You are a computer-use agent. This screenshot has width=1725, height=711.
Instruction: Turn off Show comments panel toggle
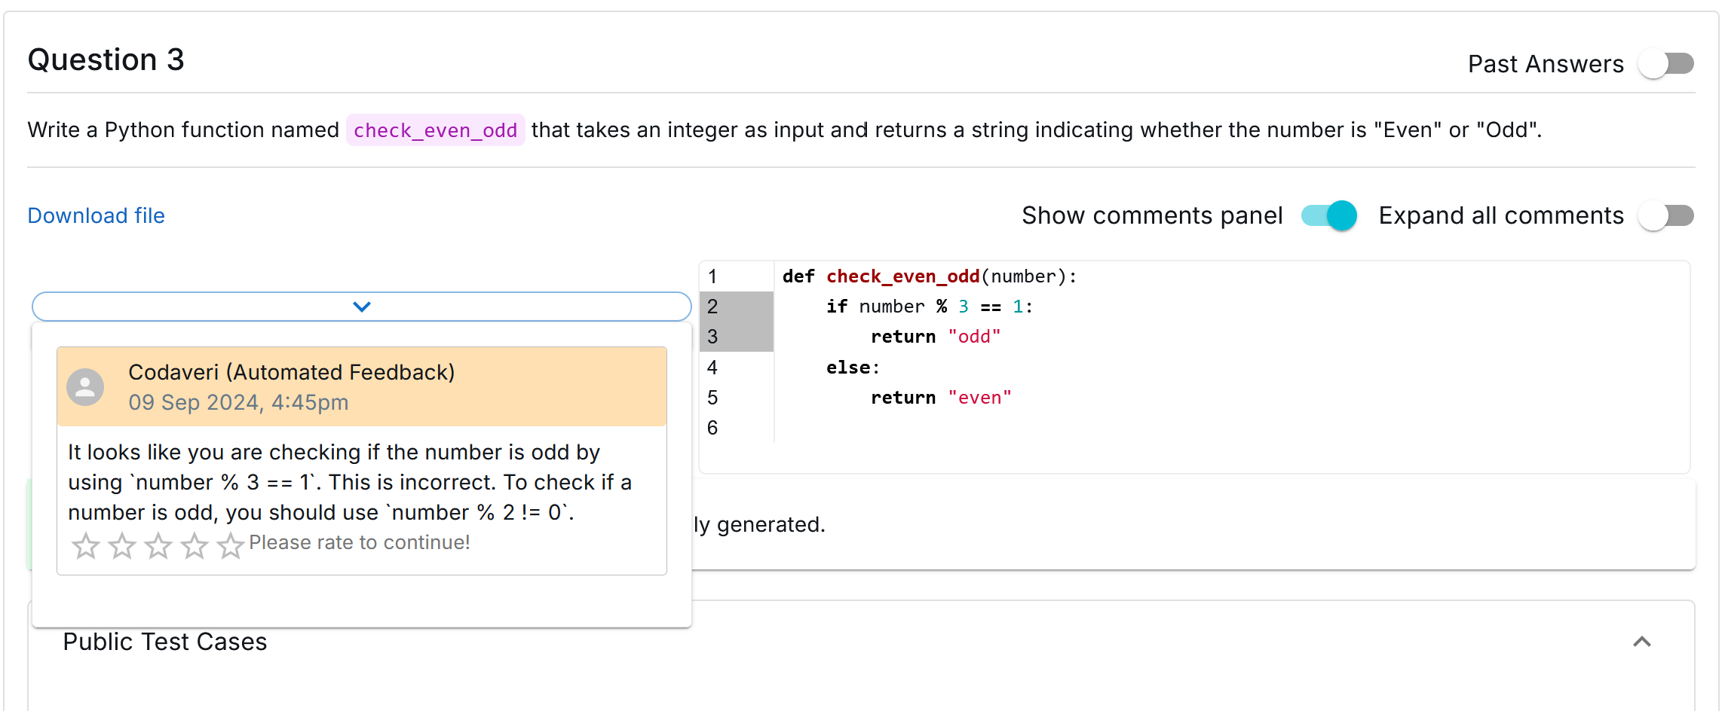point(1329,216)
